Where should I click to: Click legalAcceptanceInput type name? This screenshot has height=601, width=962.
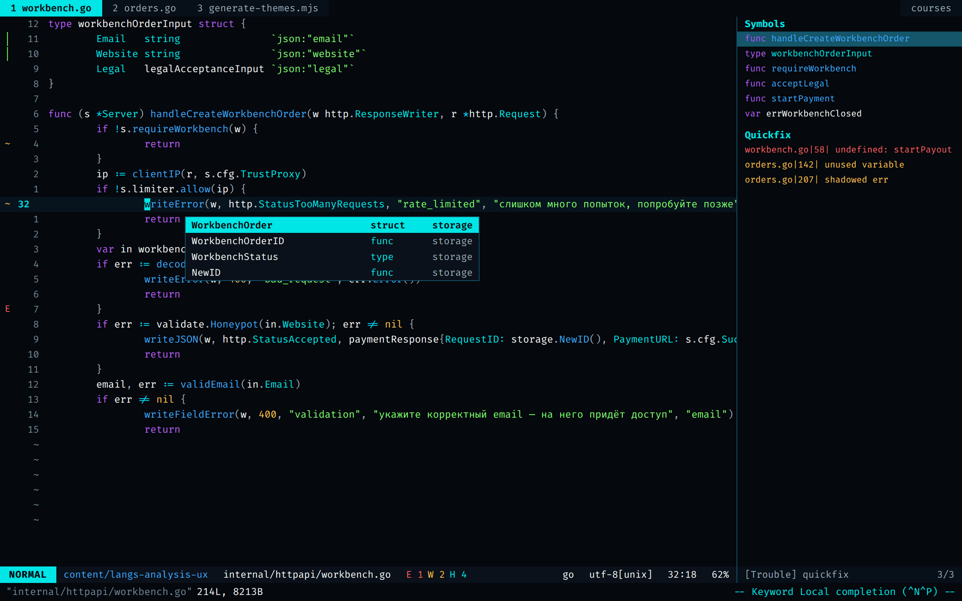pos(204,69)
